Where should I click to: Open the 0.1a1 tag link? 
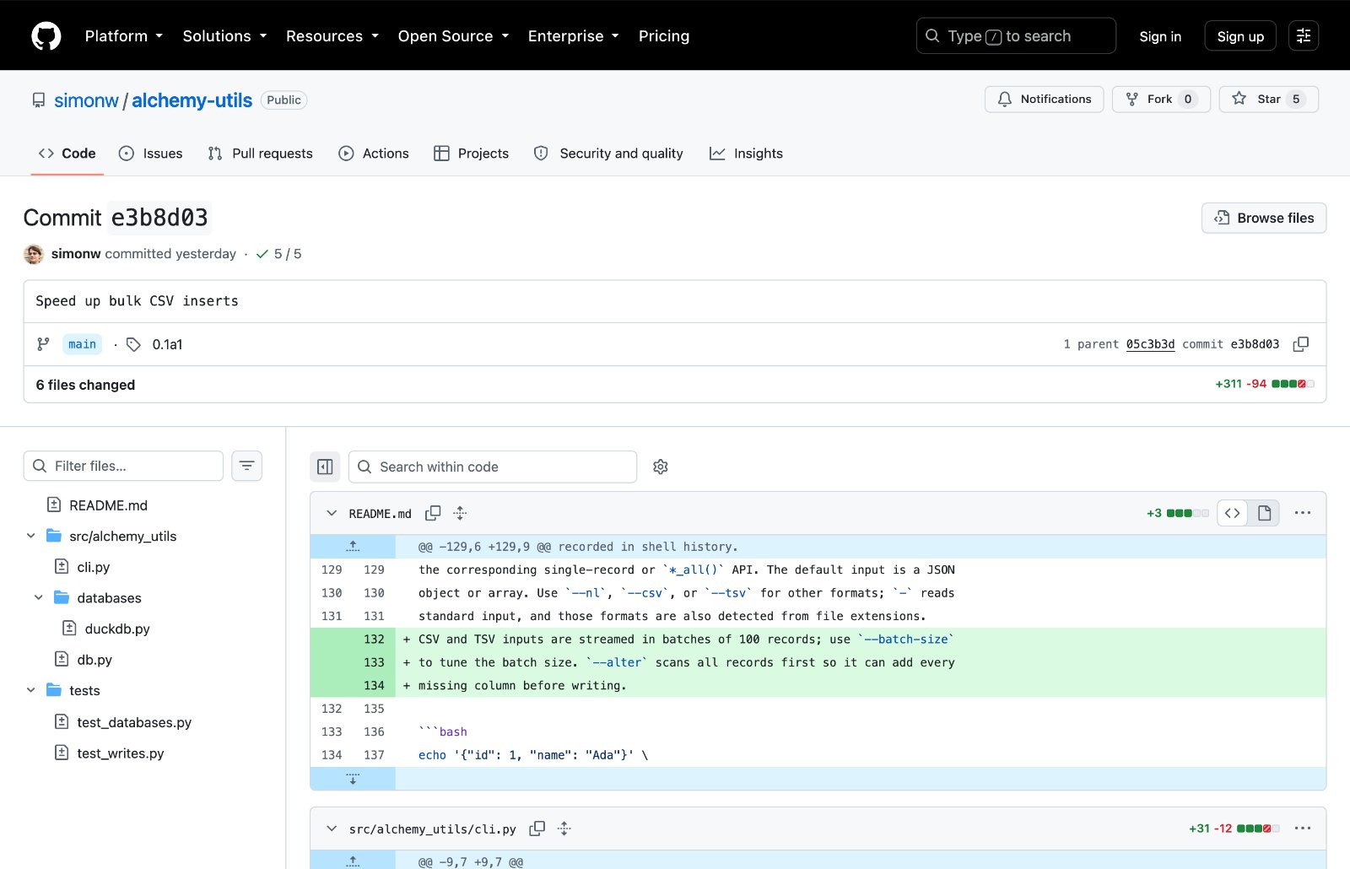click(x=167, y=344)
